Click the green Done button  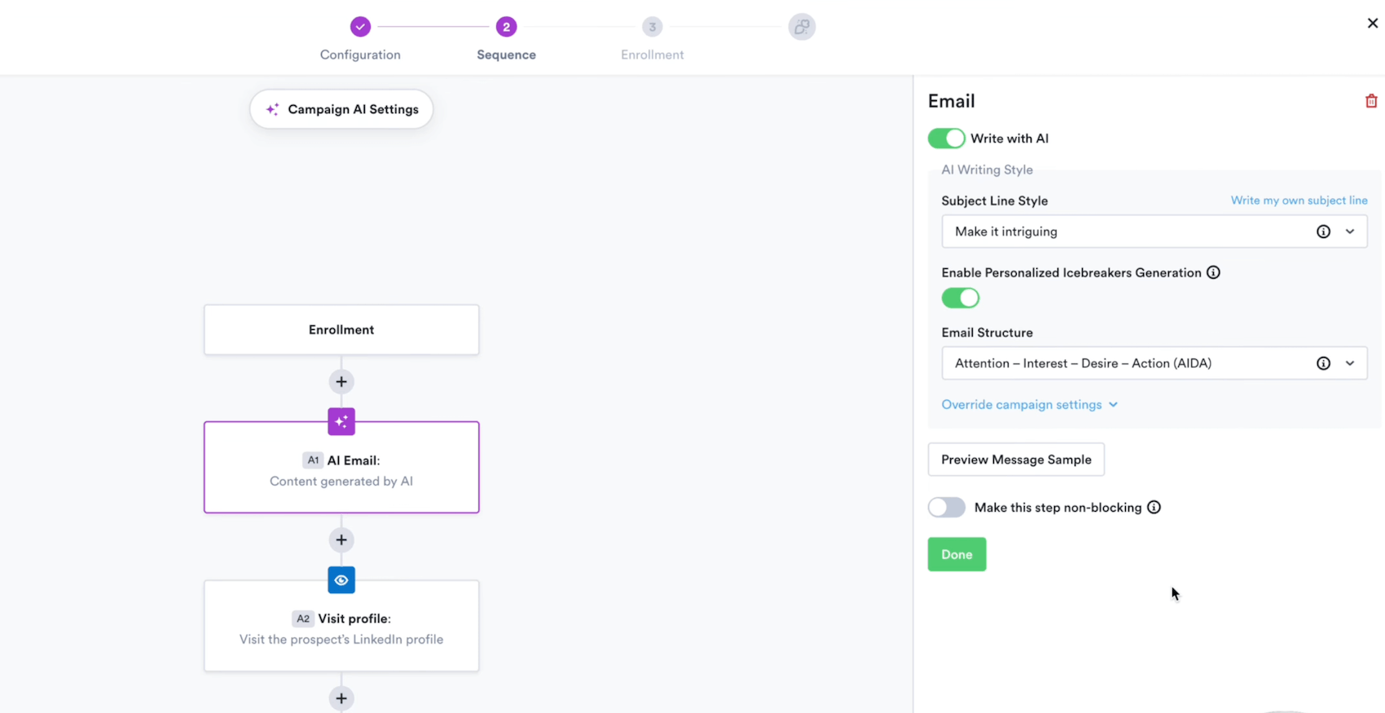(x=956, y=554)
